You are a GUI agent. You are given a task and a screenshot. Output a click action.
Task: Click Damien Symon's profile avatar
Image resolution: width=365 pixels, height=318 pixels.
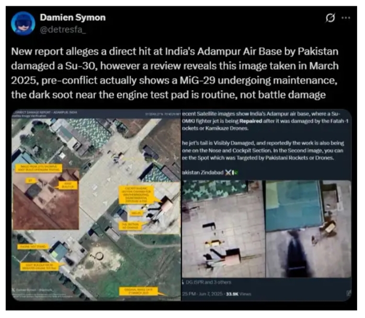tap(23, 23)
